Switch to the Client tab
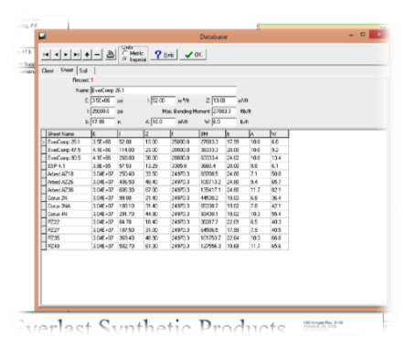This screenshot has height=359, width=416. 48,70
